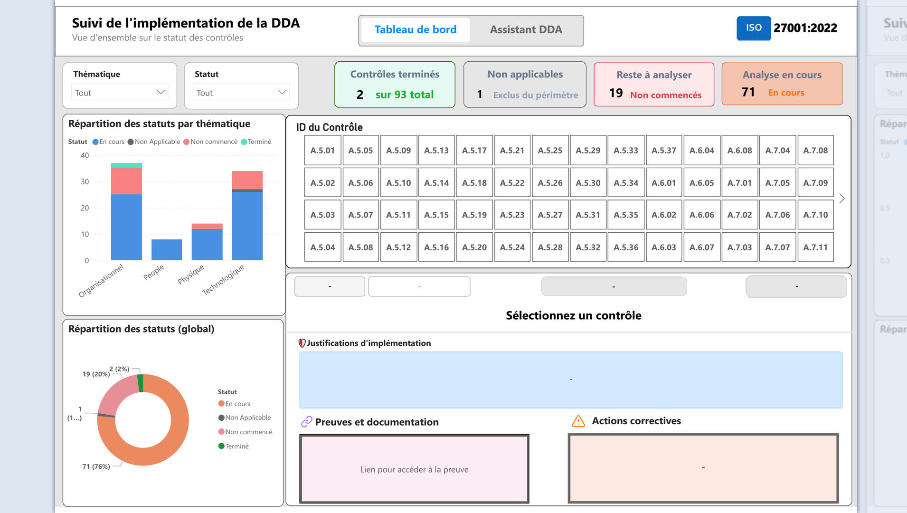The image size is (907, 513).
Task: Click the Terminé legend dot in bar chart
Action: coord(244,142)
